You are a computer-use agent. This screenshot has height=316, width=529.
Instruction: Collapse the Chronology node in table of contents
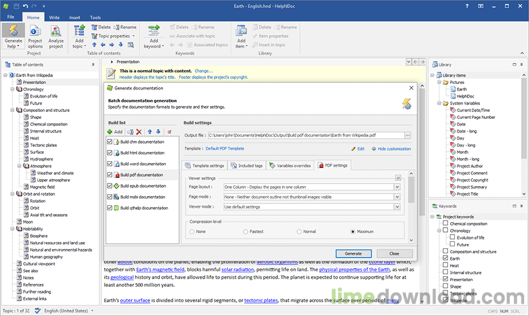pyautogui.click(x=12, y=90)
